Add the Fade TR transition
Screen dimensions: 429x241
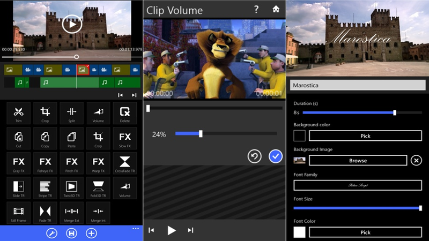[45, 213]
